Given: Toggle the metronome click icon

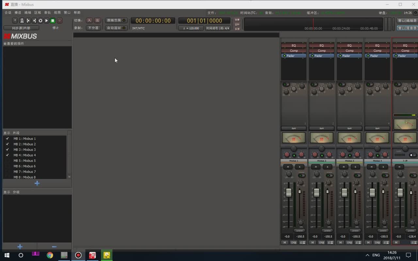Looking at the screenshot, I should (22, 21).
